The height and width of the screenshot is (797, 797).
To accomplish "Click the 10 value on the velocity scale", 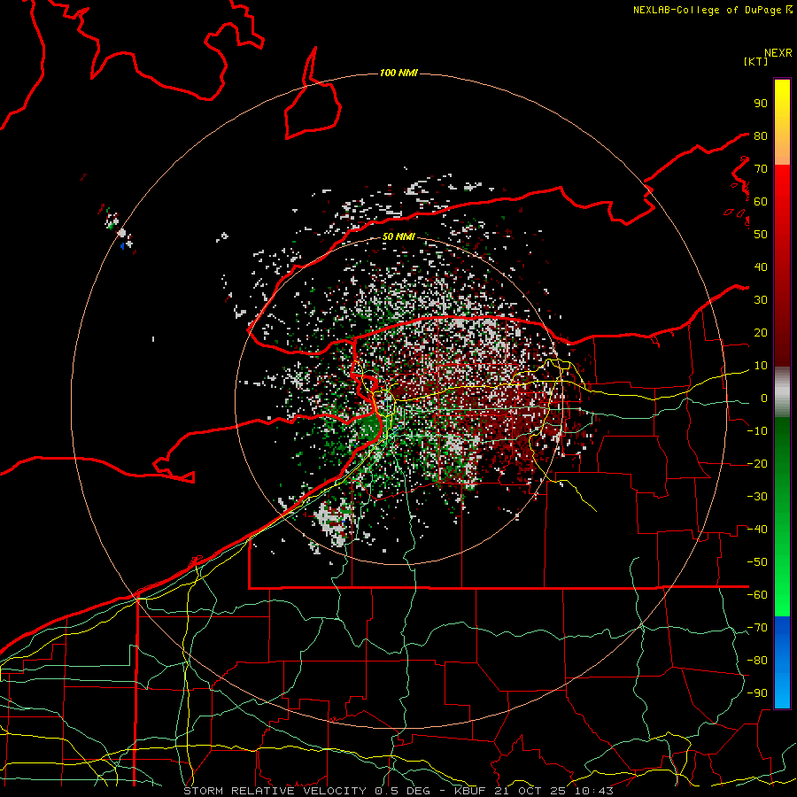I will click(761, 366).
